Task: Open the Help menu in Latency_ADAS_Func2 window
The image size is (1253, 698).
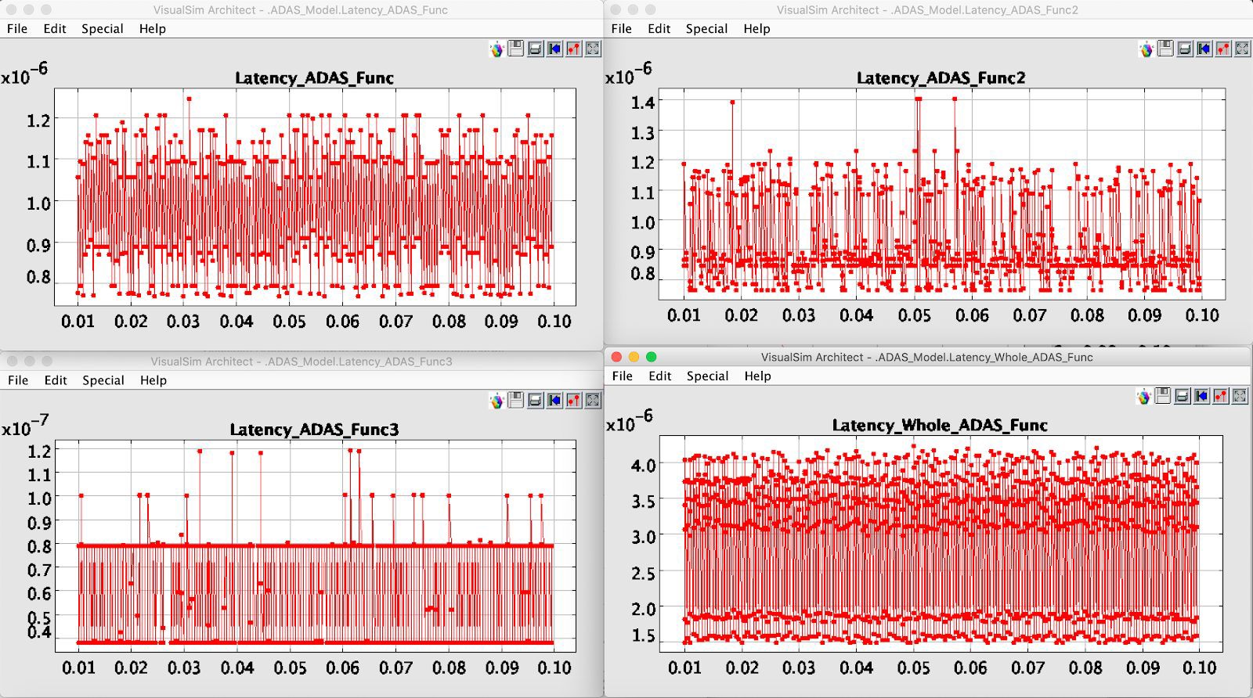Action: point(757,28)
